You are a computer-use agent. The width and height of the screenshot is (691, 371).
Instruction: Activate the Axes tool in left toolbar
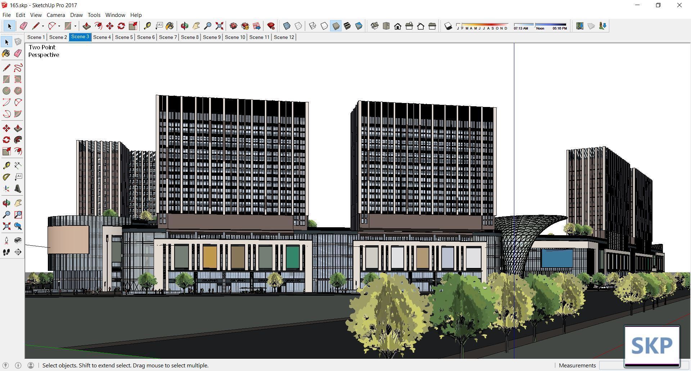pyautogui.click(x=6, y=189)
